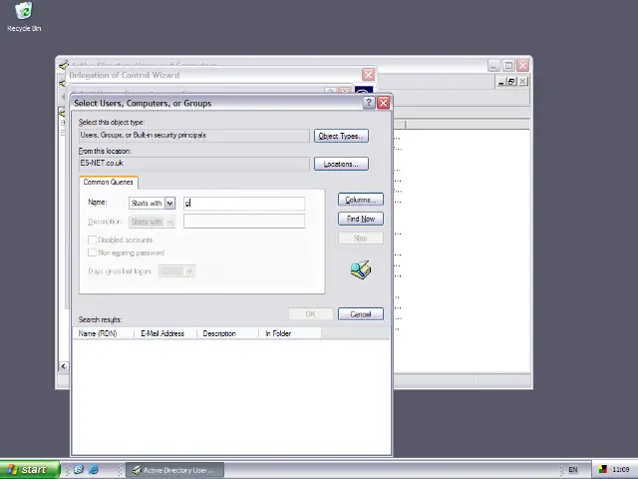
Task: Open Days since last logon dropdown
Action: click(189, 271)
